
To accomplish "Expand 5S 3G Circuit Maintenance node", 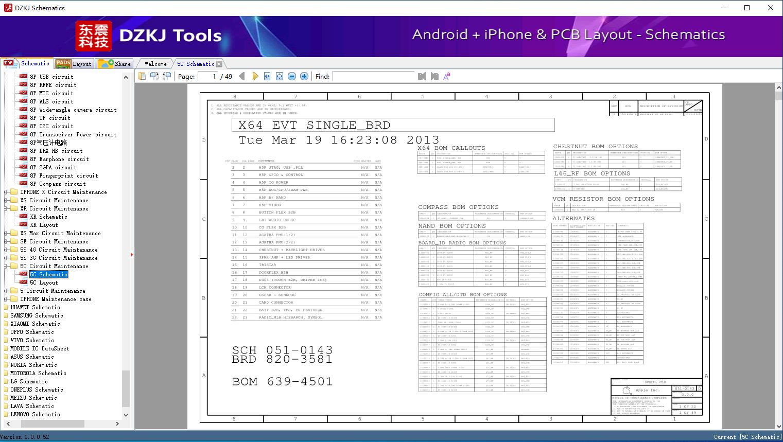I will coord(6,258).
